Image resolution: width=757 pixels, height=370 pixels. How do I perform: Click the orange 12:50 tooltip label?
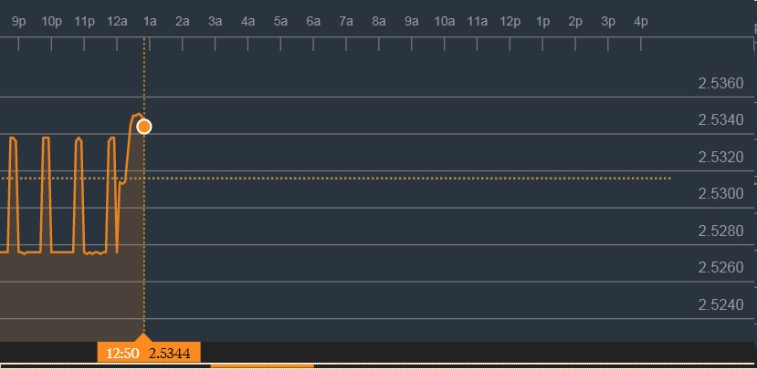122,353
